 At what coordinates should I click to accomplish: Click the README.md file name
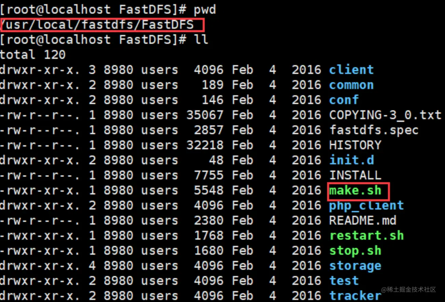point(363,221)
